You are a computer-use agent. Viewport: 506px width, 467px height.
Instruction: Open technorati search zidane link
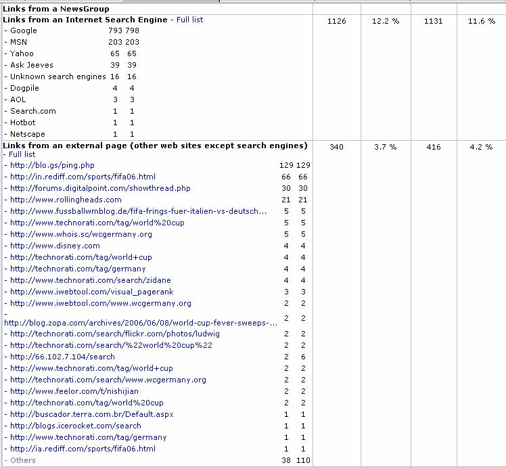click(x=91, y=280)
